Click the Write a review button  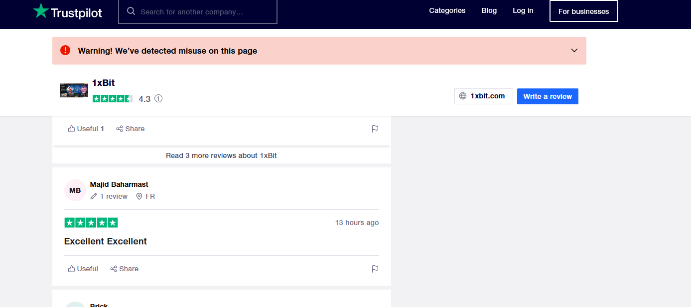tap(548, 96)
